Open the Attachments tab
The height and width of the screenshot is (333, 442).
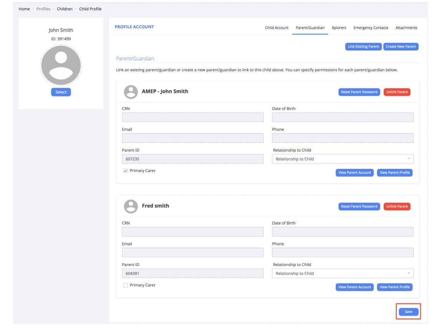(x=406, y=28)
